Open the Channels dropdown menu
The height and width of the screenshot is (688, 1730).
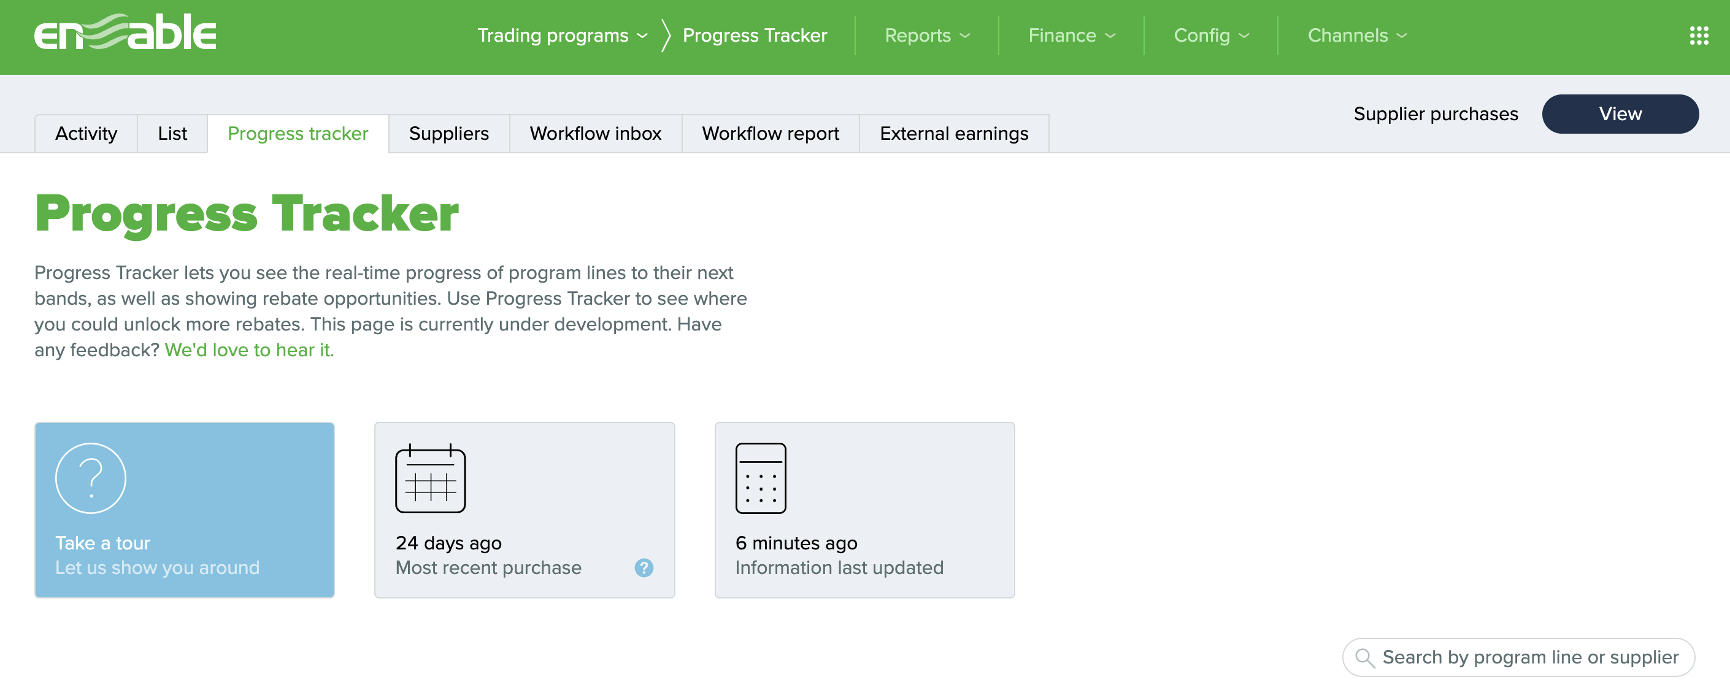[x=1356, y=36]
